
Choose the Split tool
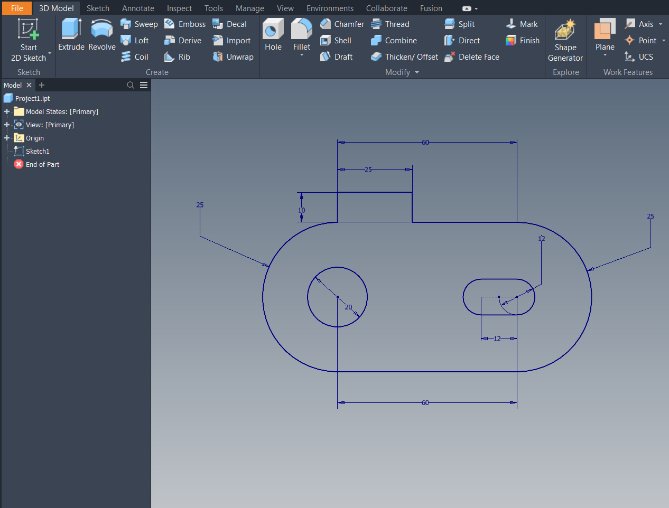point(459,24)
